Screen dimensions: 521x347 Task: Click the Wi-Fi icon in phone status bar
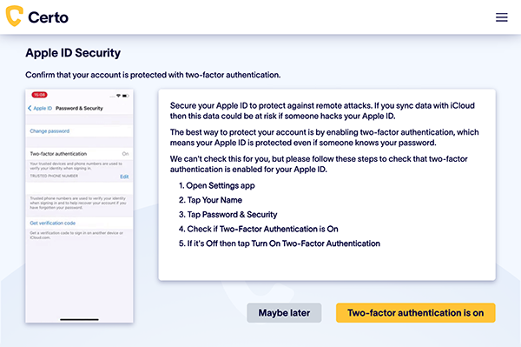[118, 96]
